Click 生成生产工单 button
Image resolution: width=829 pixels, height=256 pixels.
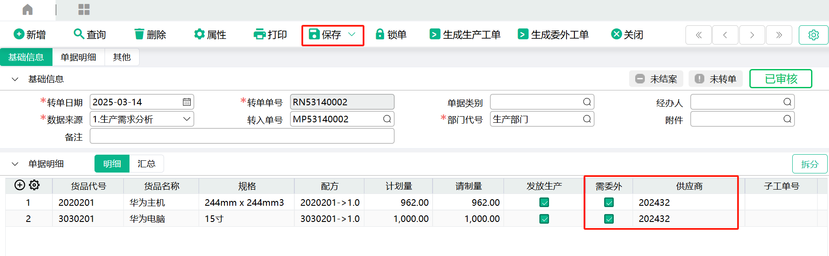point(465,35)
